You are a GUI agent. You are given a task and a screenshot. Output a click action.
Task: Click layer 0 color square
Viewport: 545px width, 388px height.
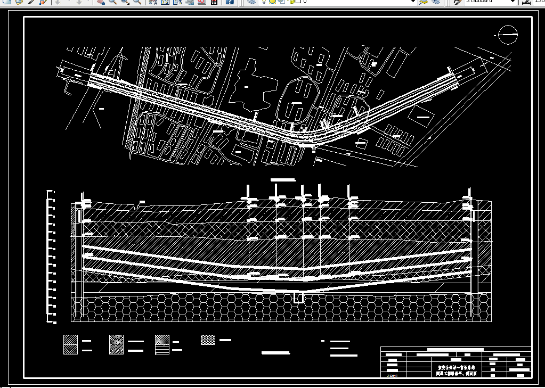pos(298,2)
